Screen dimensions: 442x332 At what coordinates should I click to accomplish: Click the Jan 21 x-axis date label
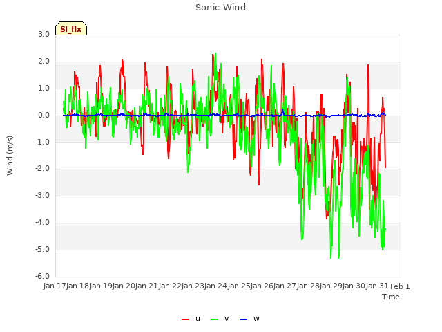pyautogui.click(x=146, y=286)
